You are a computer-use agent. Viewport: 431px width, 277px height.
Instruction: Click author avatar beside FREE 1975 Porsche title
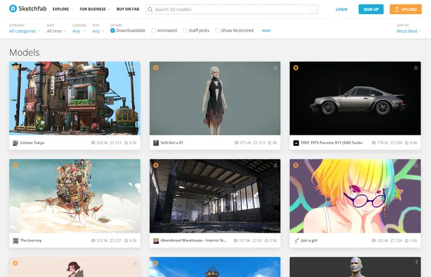click(x=296, y=143)
